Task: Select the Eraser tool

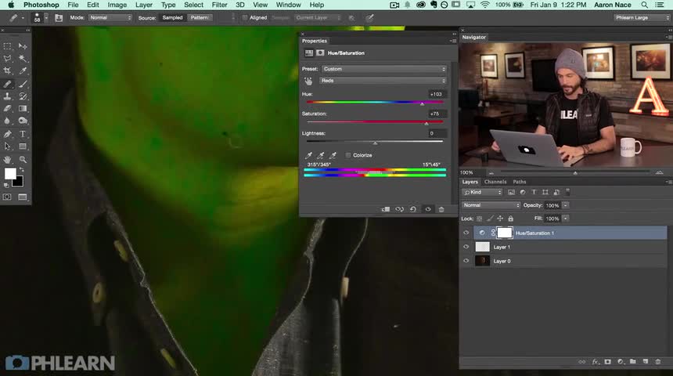Action: 7,109
